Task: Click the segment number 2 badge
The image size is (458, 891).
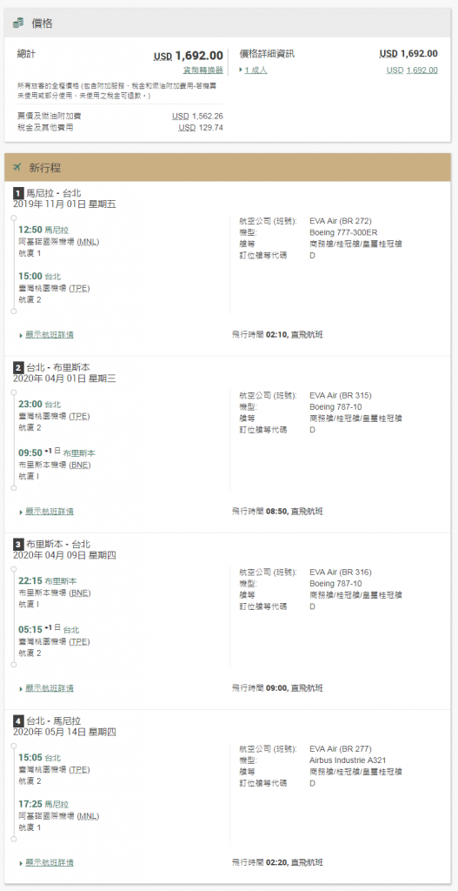Action: [17, 368]
